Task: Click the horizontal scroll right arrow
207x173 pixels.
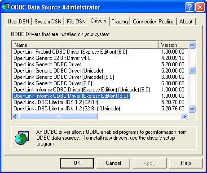Action: click(x=184, y=117)
